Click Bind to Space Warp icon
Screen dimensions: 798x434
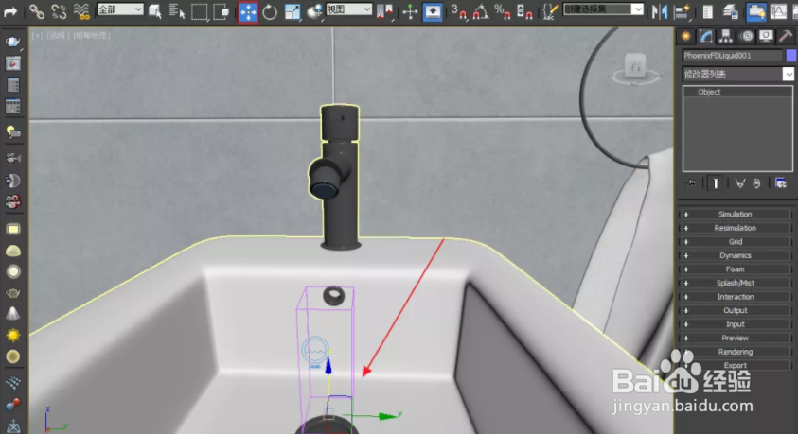(x=81, y=11)
